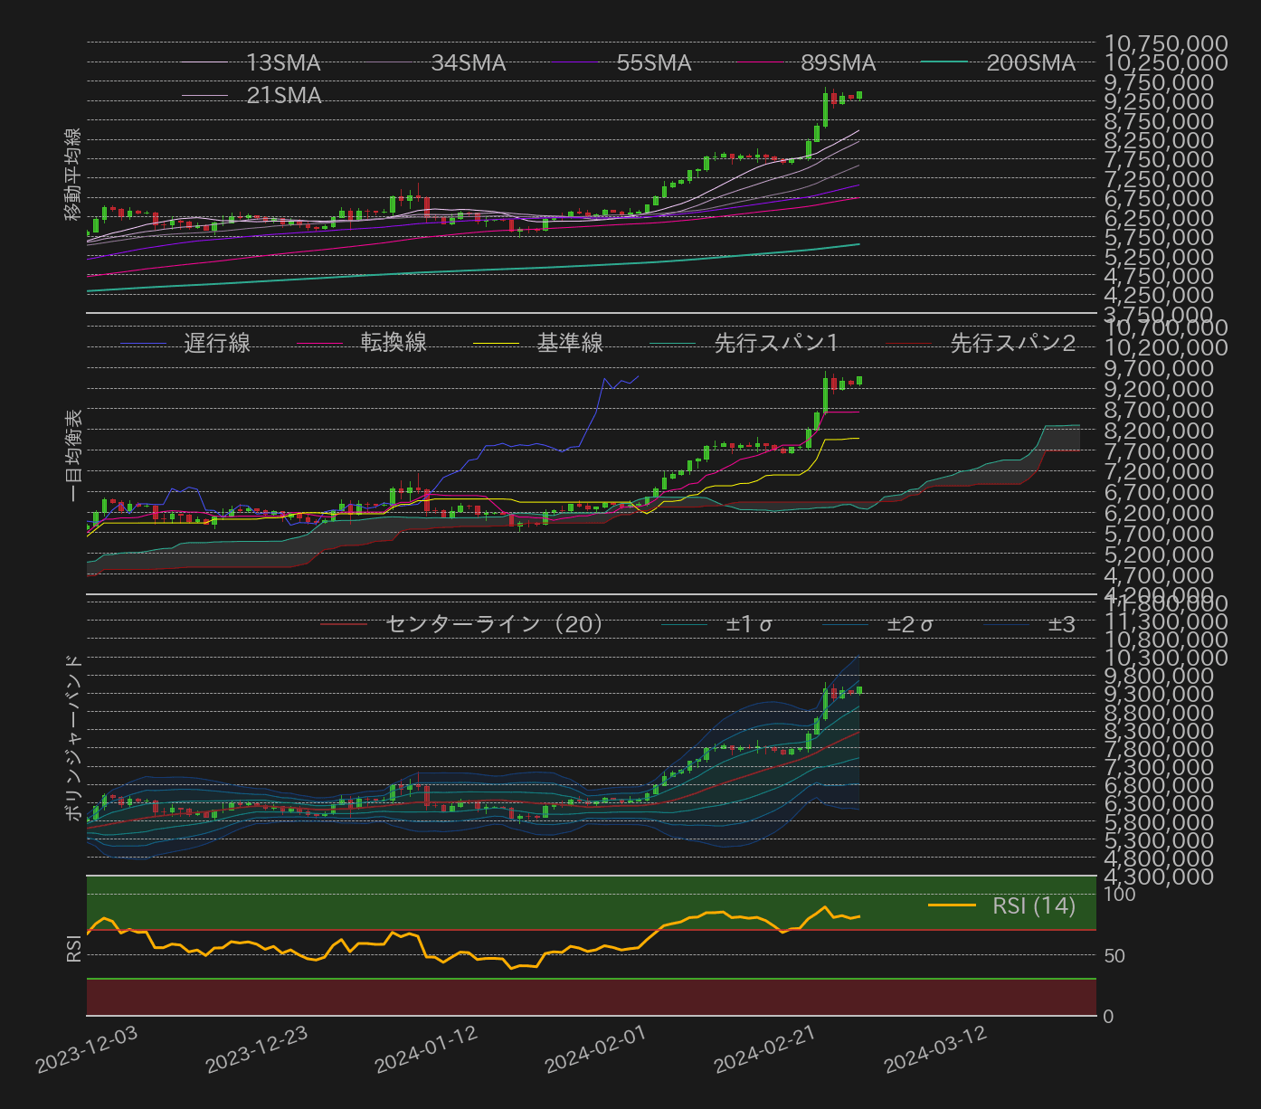Click the 34SMA legend text
Viewport: 1261px width, 1109px height.
[x=468, y=62]
